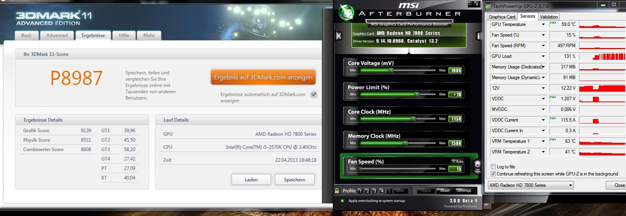Open the Fan Speed (RPM) sensor dropdown

(x=543, y=46)
